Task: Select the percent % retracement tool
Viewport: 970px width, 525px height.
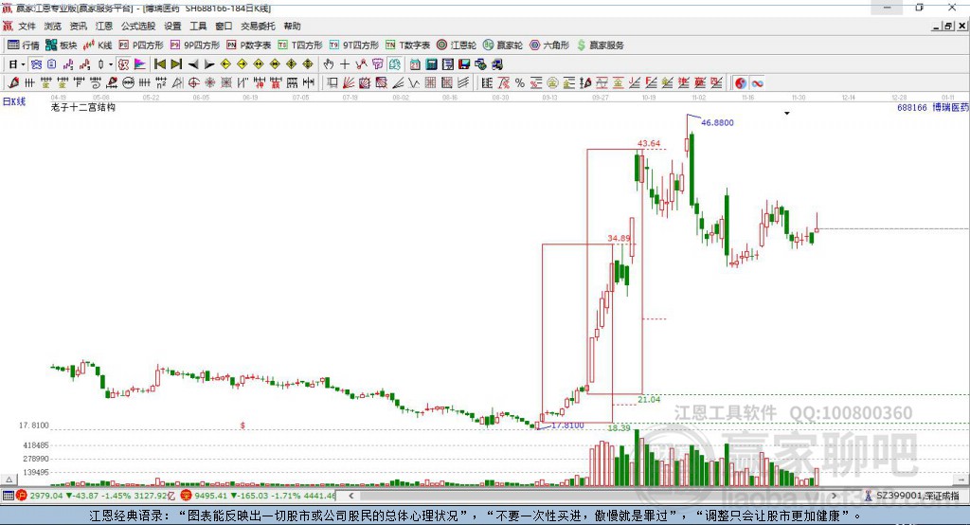Action: 520,83
